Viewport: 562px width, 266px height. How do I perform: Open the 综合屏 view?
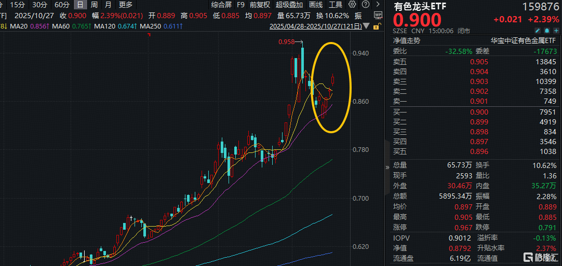[x=221, y=5]
